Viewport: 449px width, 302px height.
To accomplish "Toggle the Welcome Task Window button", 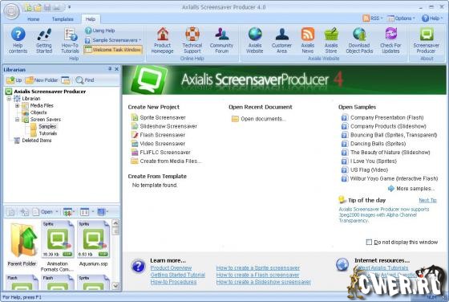I will pyautogui.click(x=113, y=50).
